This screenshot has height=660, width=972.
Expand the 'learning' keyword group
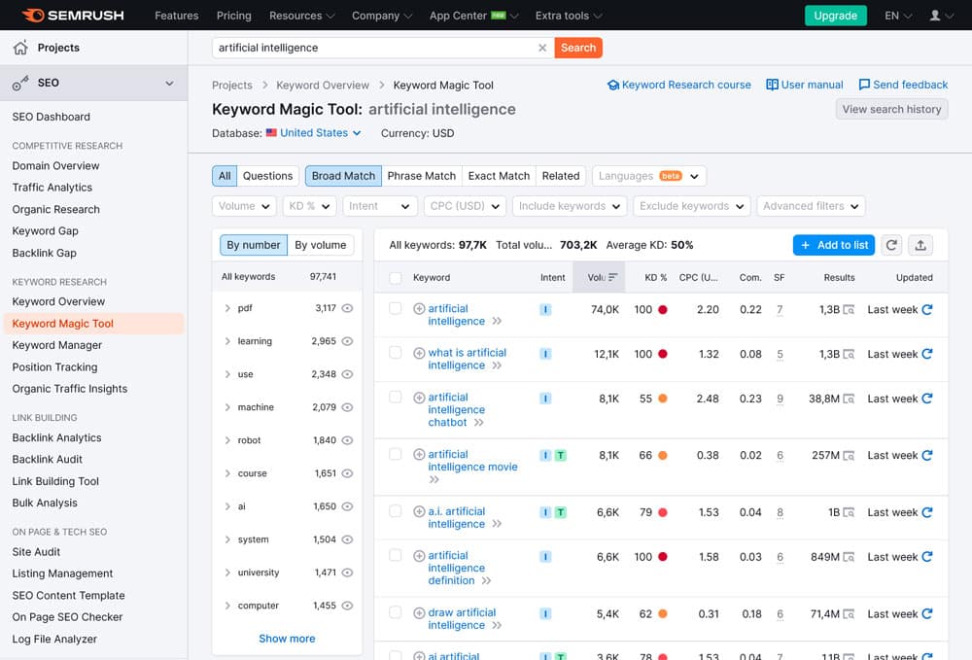pyautogui.click(x=227, y=341)
